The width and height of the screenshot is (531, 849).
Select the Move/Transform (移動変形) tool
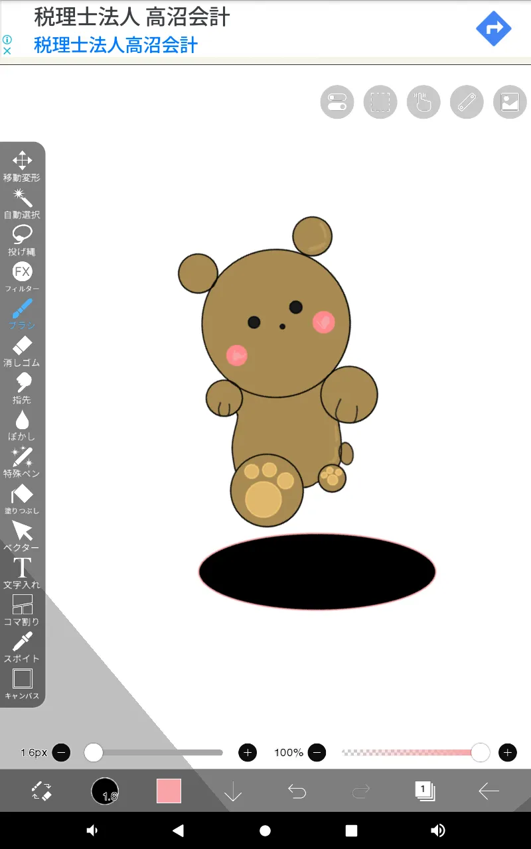click(x=22, y=166)
